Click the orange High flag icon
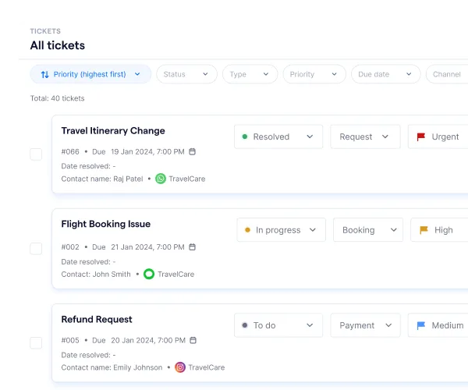Screen dimensions: 468x390 coord(424,230)
